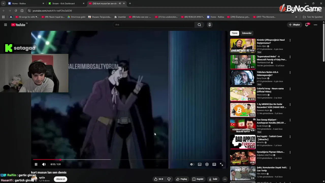Open a new browser tab
The width and height of the screenshot is (325, 183).
pos(130,4)
